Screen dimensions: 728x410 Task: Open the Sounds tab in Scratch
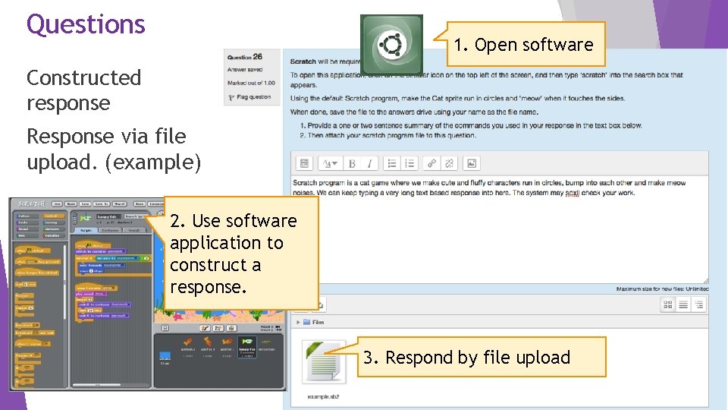pos(135,230)
